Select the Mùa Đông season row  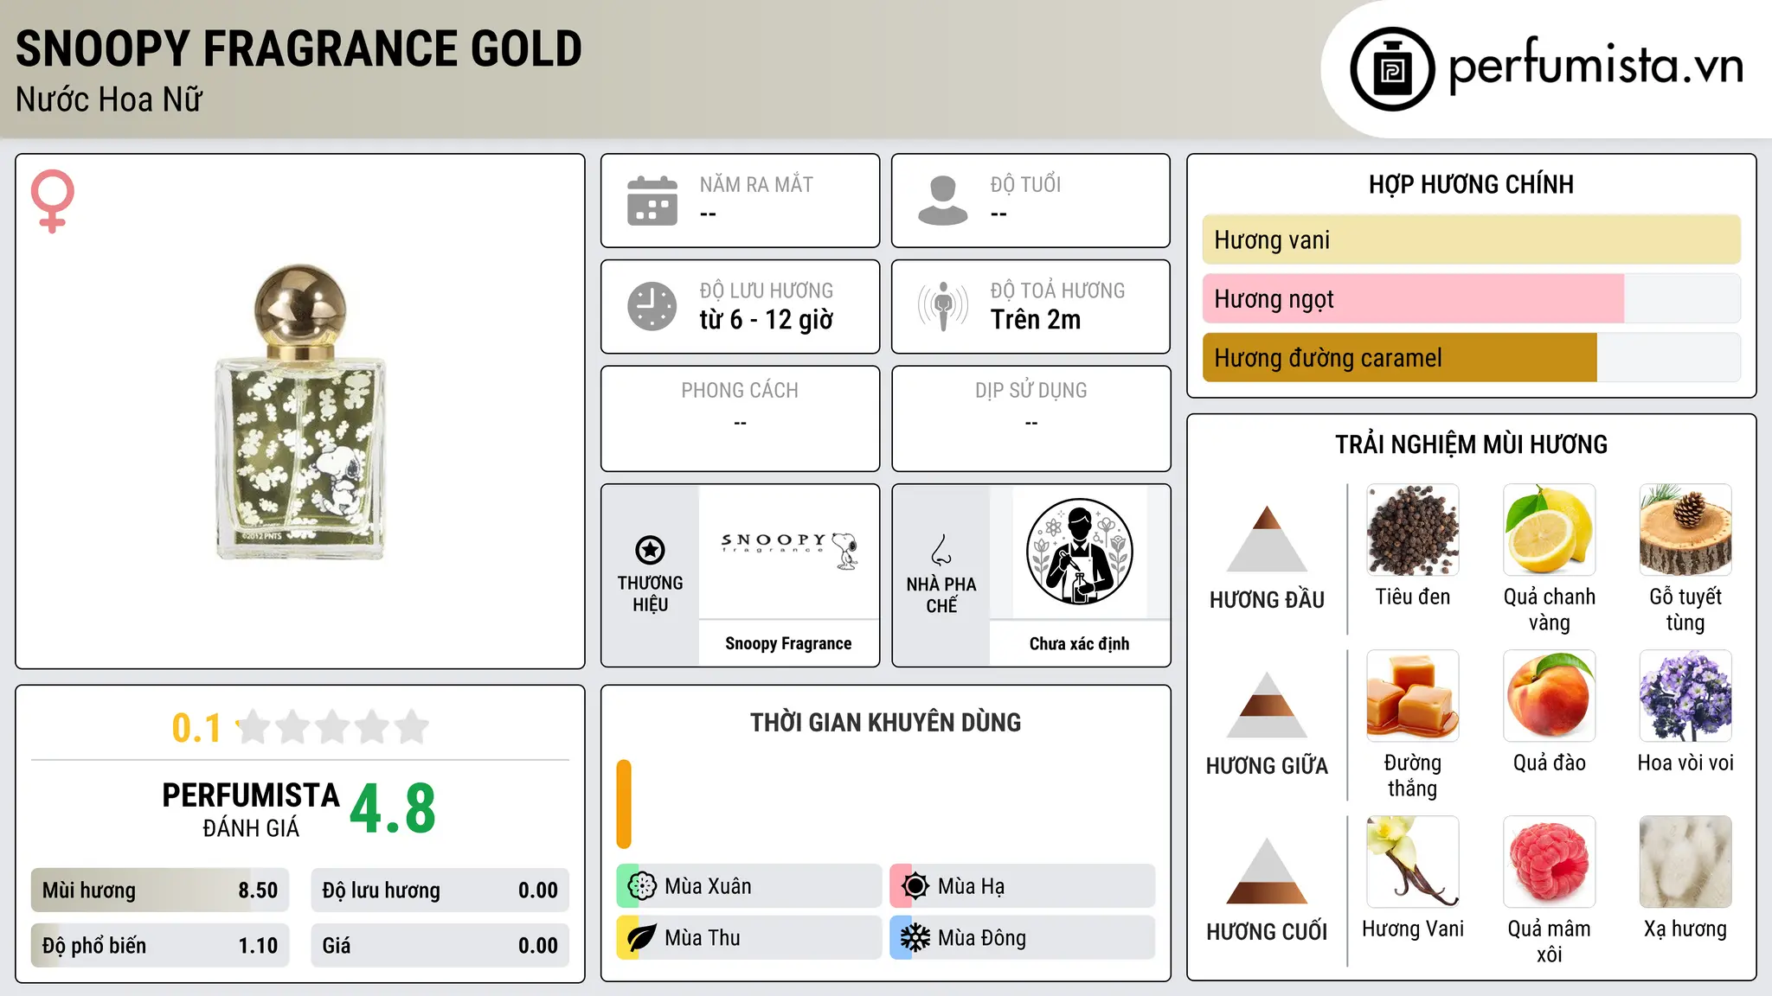point(1023,938)
